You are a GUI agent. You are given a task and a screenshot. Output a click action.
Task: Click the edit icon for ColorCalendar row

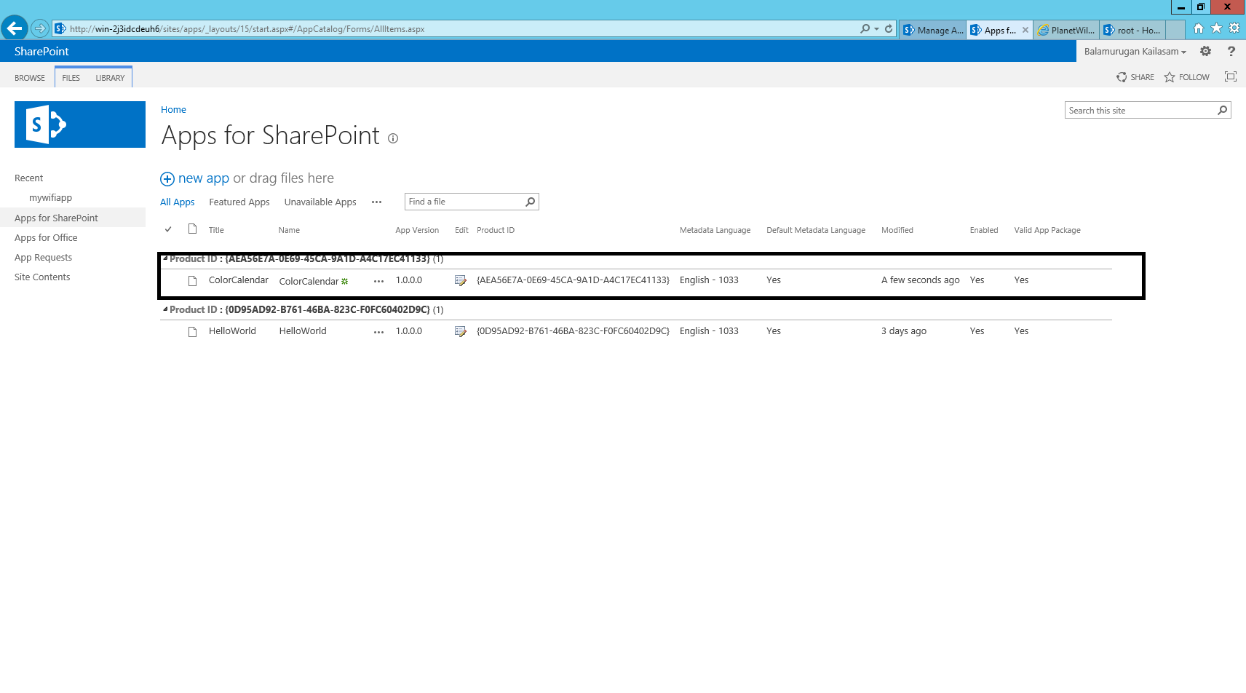(460, 280)
